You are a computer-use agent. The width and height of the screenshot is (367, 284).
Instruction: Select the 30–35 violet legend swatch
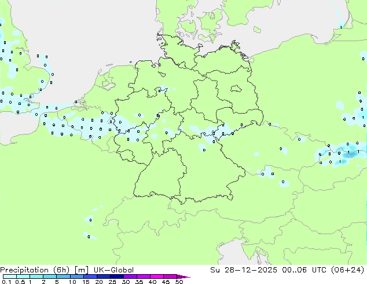point(130,276)
